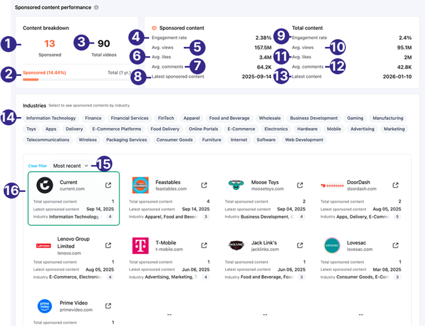Toggle the Food and Beverage industry chip
The image size is (425, 326).
pos(229,118)
